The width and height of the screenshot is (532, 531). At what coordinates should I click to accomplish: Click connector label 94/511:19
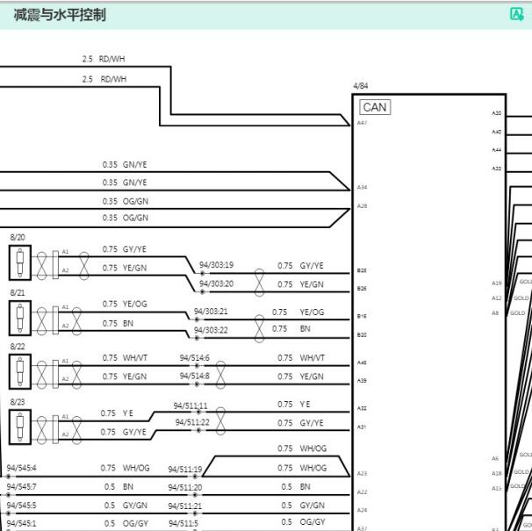(185, 470)
